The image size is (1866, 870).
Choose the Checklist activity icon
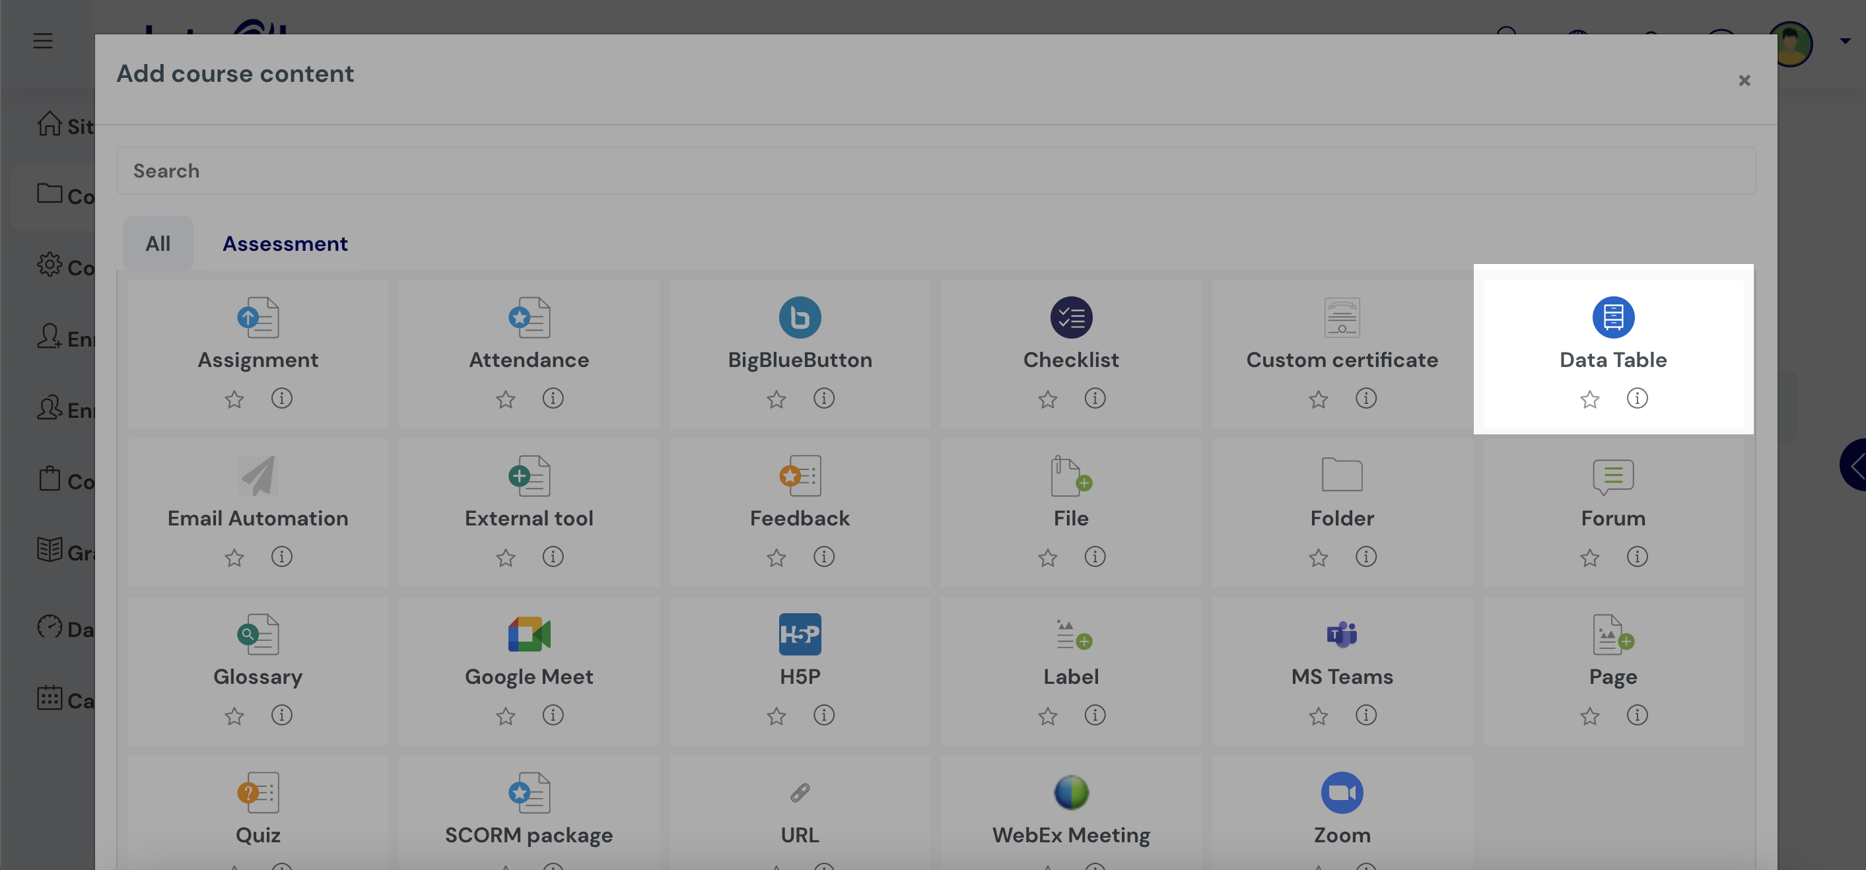[1070, 318]
